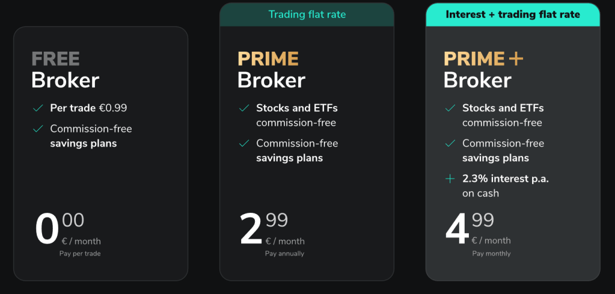Click the PRIME savings plans checkmark icon
The image size is (615, 294).
pos(244,144)
